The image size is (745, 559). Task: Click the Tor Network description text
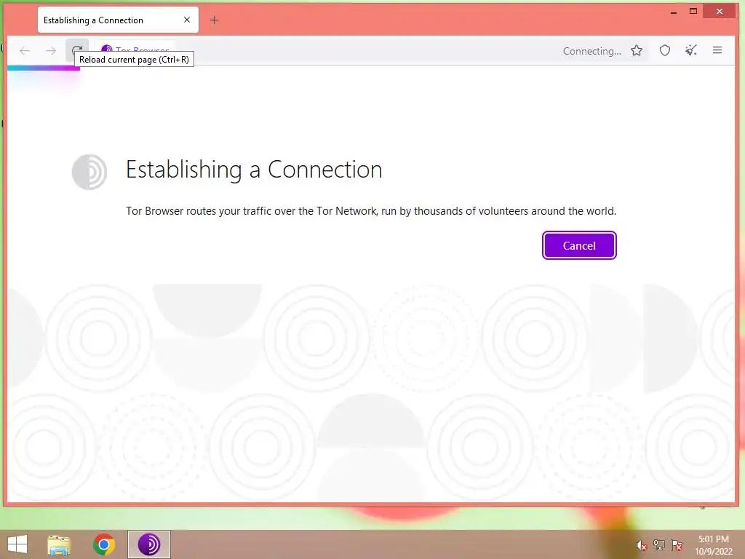coord(371,211)
